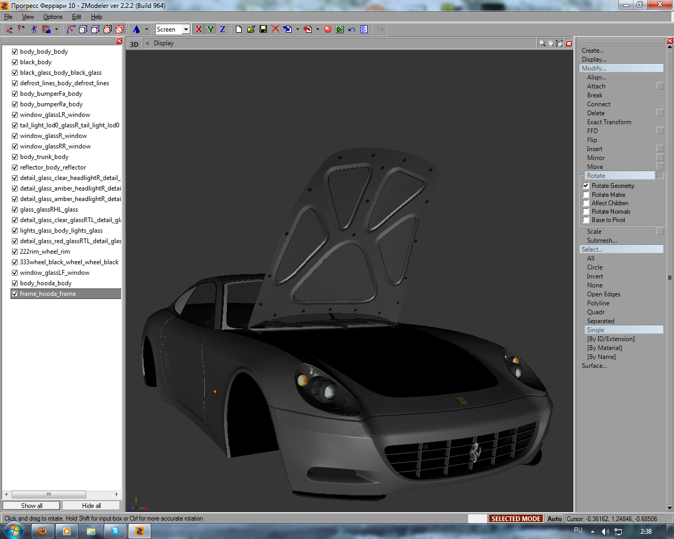Click the Undo arrow icon
The height and width of the screenshot is (539, 674).
point(352,29)
